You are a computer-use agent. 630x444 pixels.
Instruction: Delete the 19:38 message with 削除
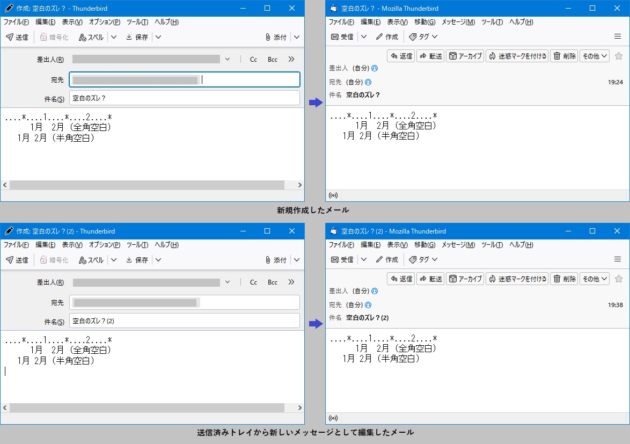point(565,279)
